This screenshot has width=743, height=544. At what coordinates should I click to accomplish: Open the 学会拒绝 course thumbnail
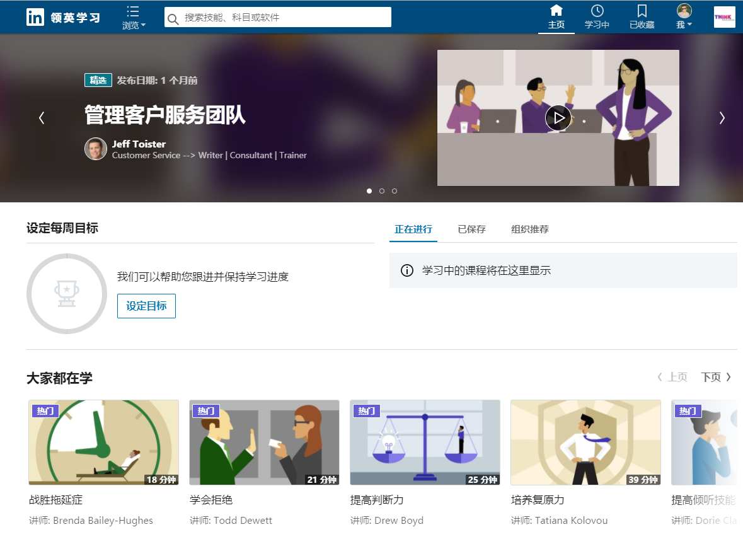pos(265,443)
